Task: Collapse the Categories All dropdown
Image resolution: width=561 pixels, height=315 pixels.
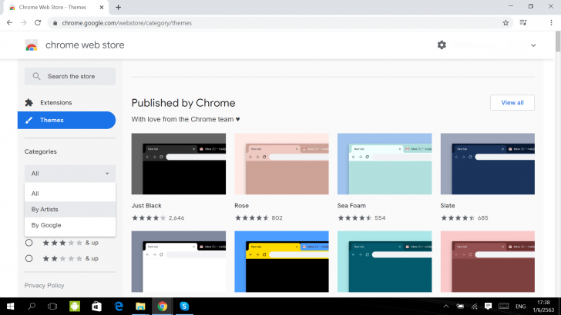Action: click(70, 174)
